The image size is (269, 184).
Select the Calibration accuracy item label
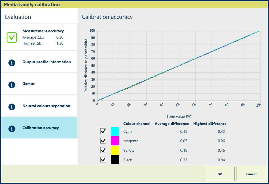41,128
